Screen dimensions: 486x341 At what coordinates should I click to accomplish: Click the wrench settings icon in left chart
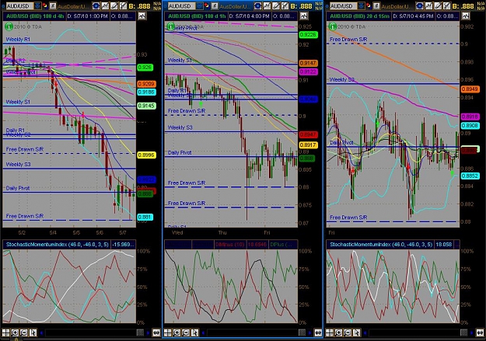click(123, 6)
